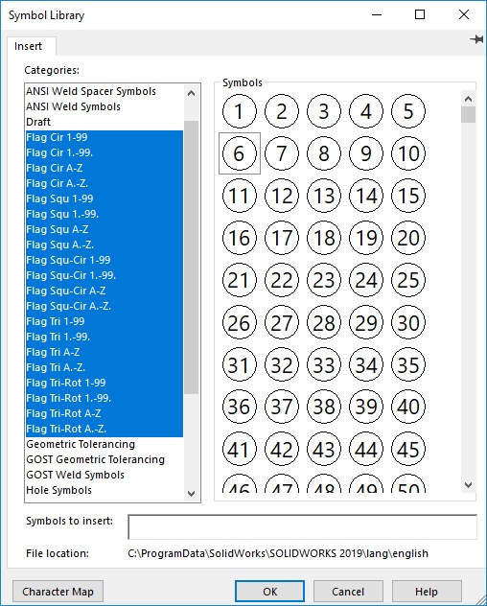This screenshot has height=606, width=487.
Task: Click Categories list scroll up arrow
Action: 192,93
